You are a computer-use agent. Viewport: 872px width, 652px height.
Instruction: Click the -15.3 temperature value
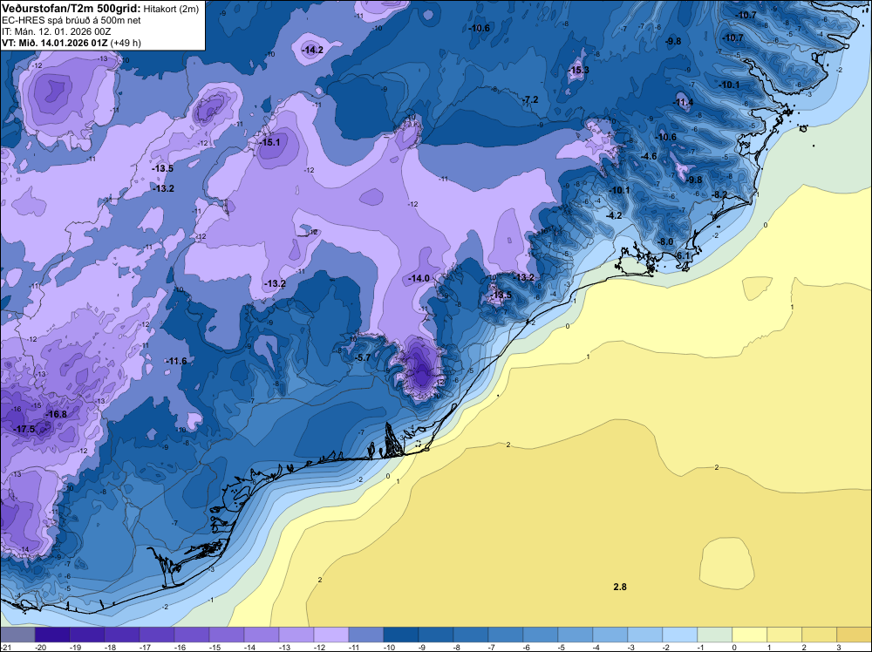click(579, 70)
